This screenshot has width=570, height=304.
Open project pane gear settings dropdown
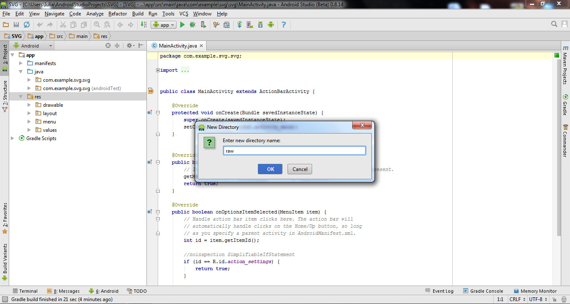(130, 46)
